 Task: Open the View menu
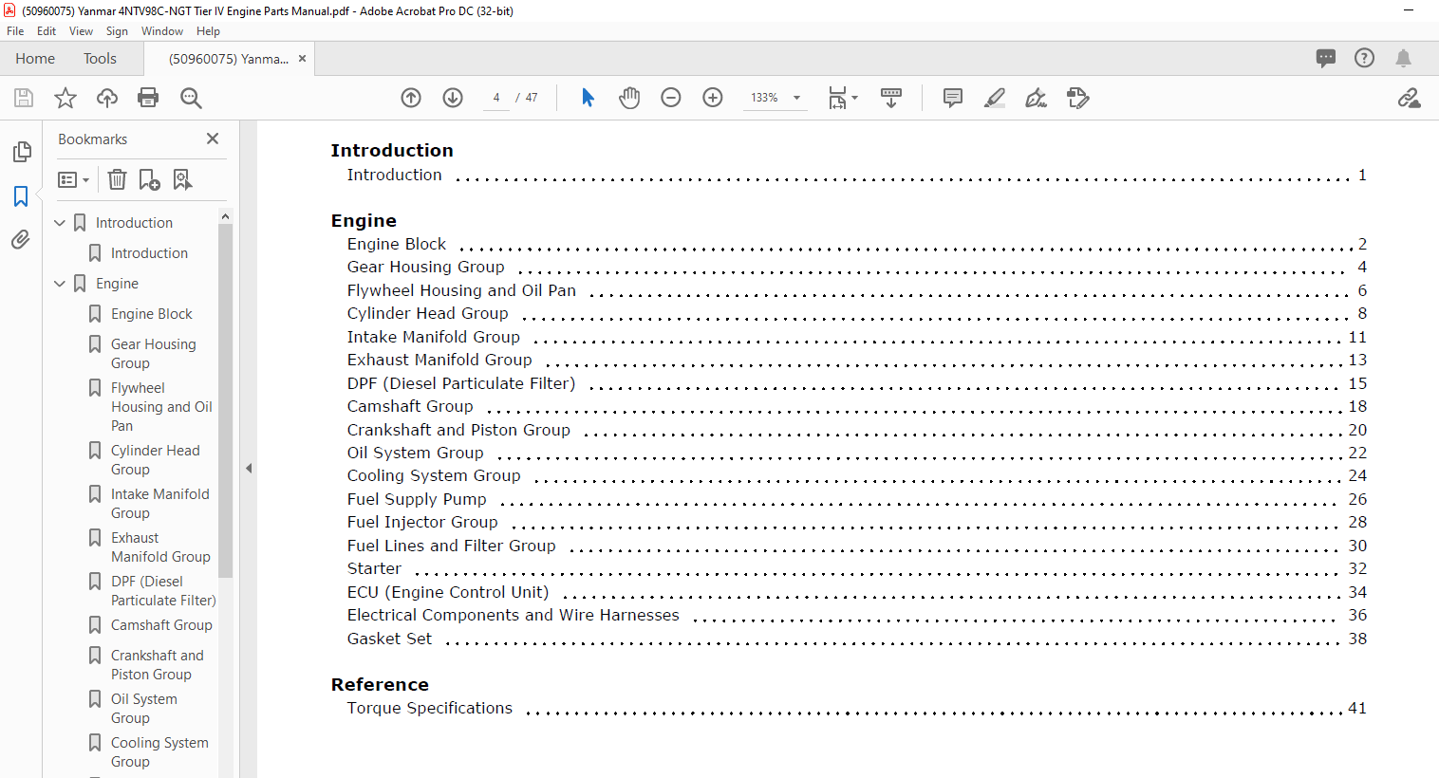(82, 31)
